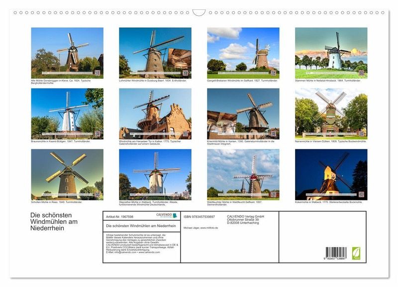Click the barcode number below the barcode

point(335,258)
